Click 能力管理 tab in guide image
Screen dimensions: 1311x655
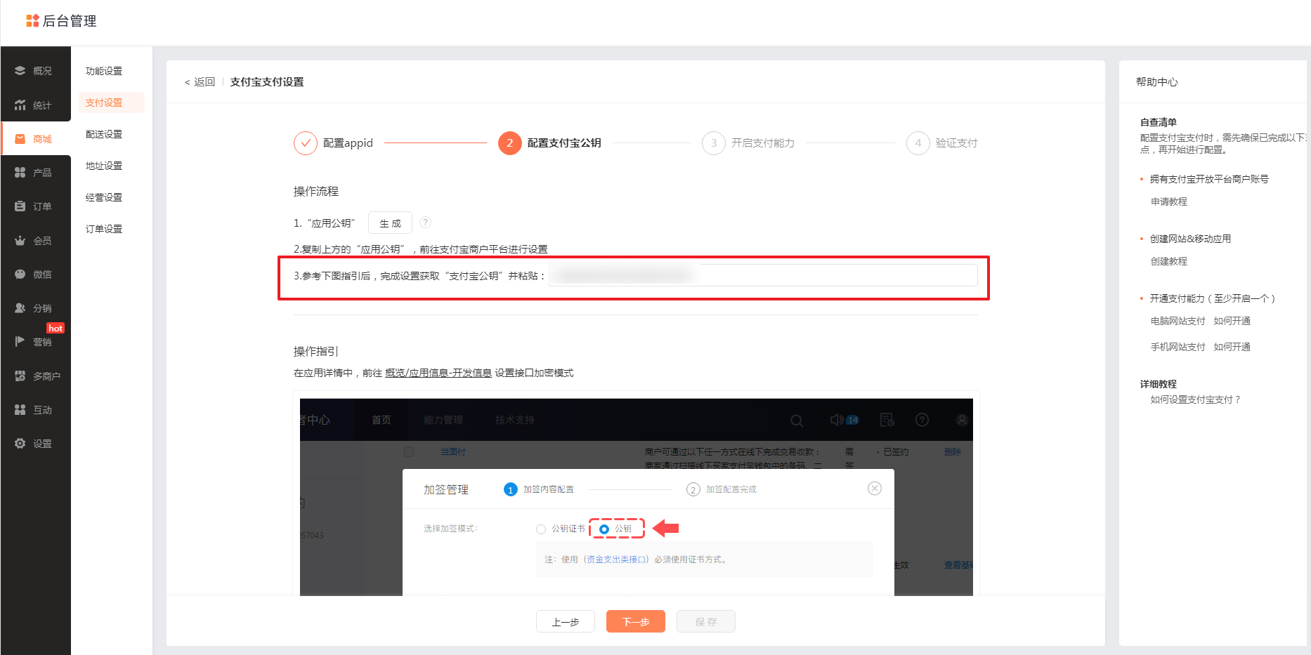pos(443,420)
